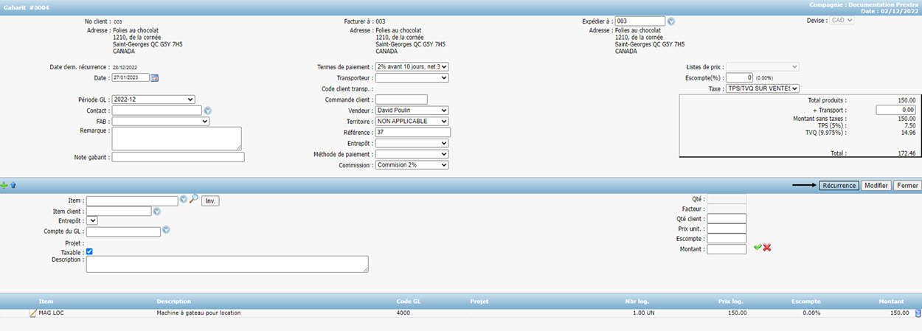This screenshot has height=331, width=922.
Task: Click the green plus add-line icon
Action: [x=4, y=186]
